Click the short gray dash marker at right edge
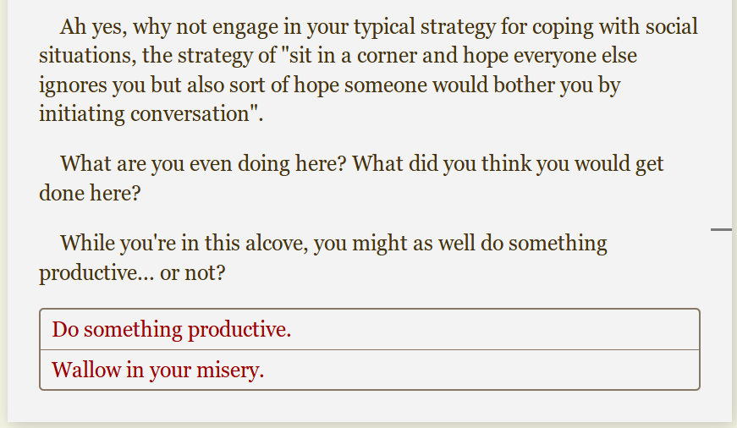This screenshot has height=428, width=737. click(x=721, y=229)
